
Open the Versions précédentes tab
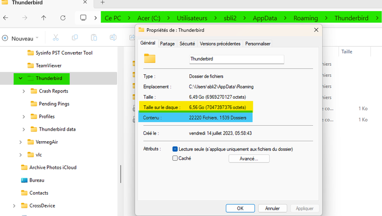pos(219,44)
